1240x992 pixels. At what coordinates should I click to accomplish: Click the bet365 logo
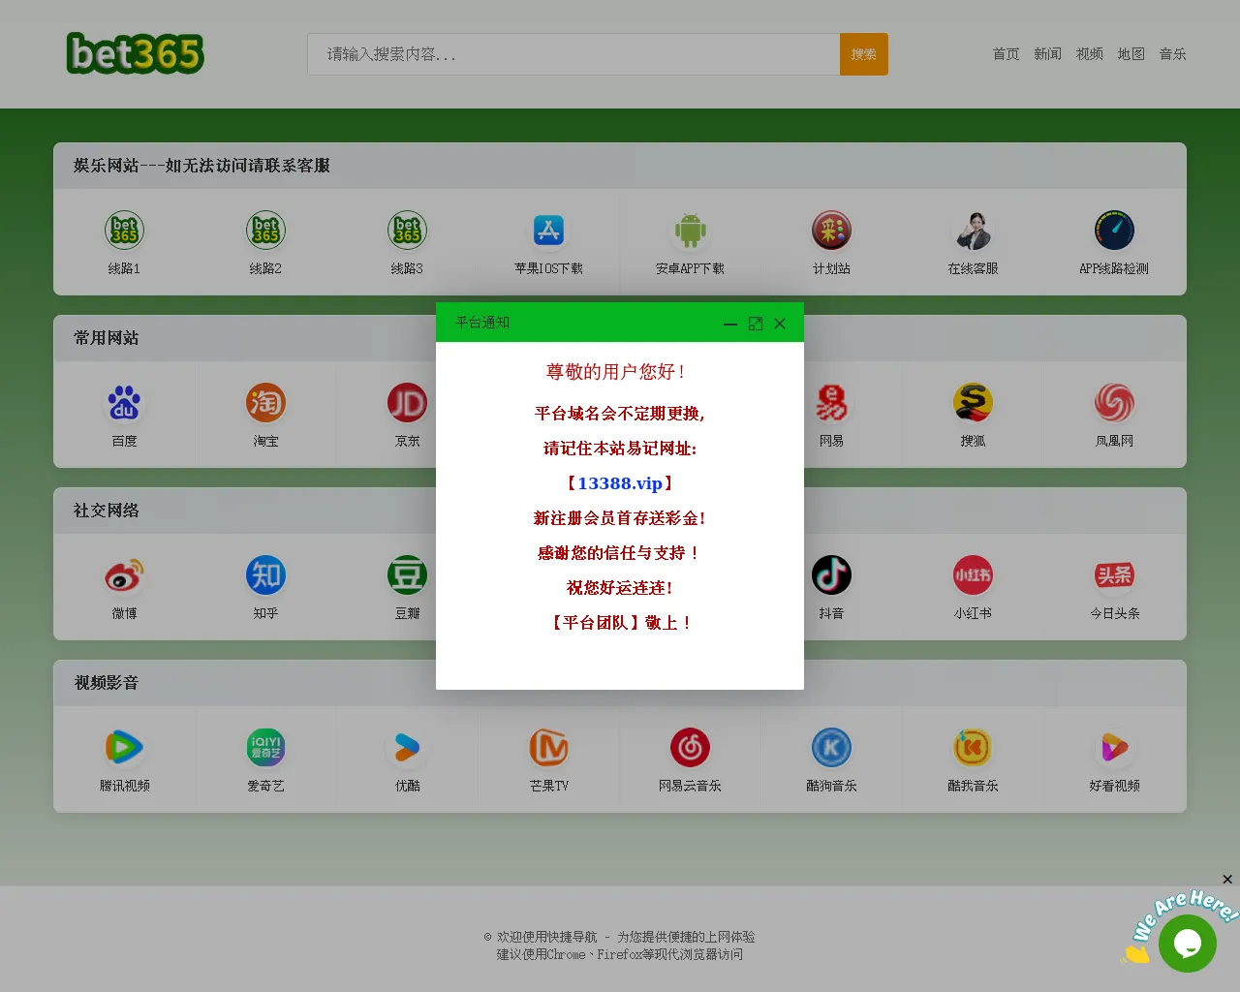tap(135, 53)
